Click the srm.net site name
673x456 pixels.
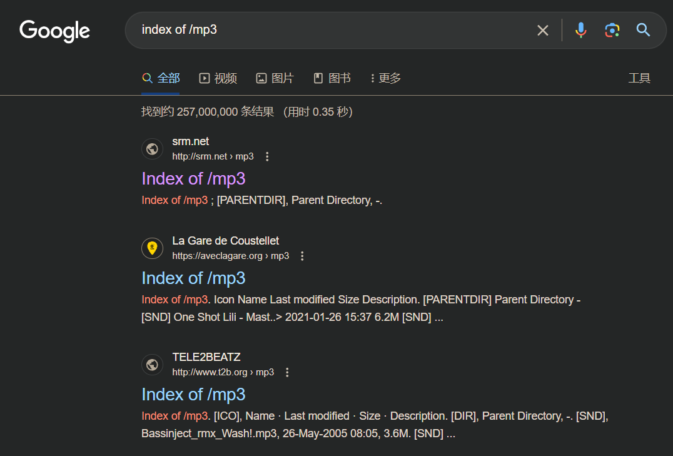point(191,141)
